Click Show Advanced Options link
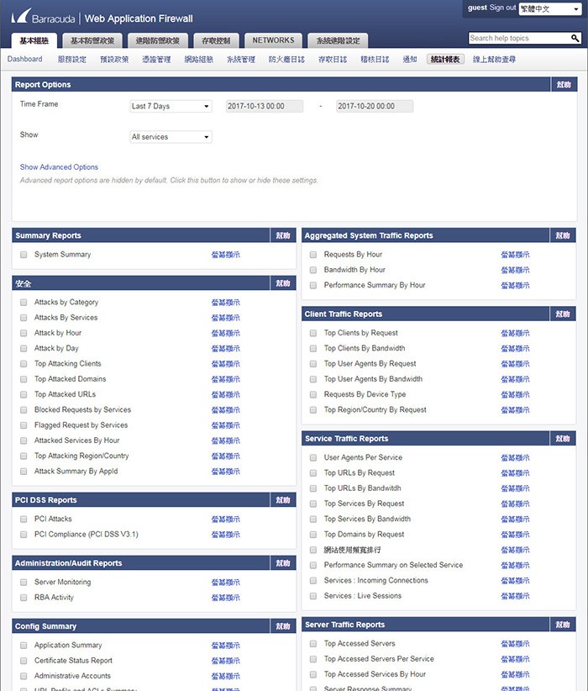This screenshot has width=588, height=691. [x=59, y=167]
